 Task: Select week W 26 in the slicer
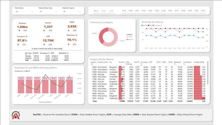coord(170,11)
